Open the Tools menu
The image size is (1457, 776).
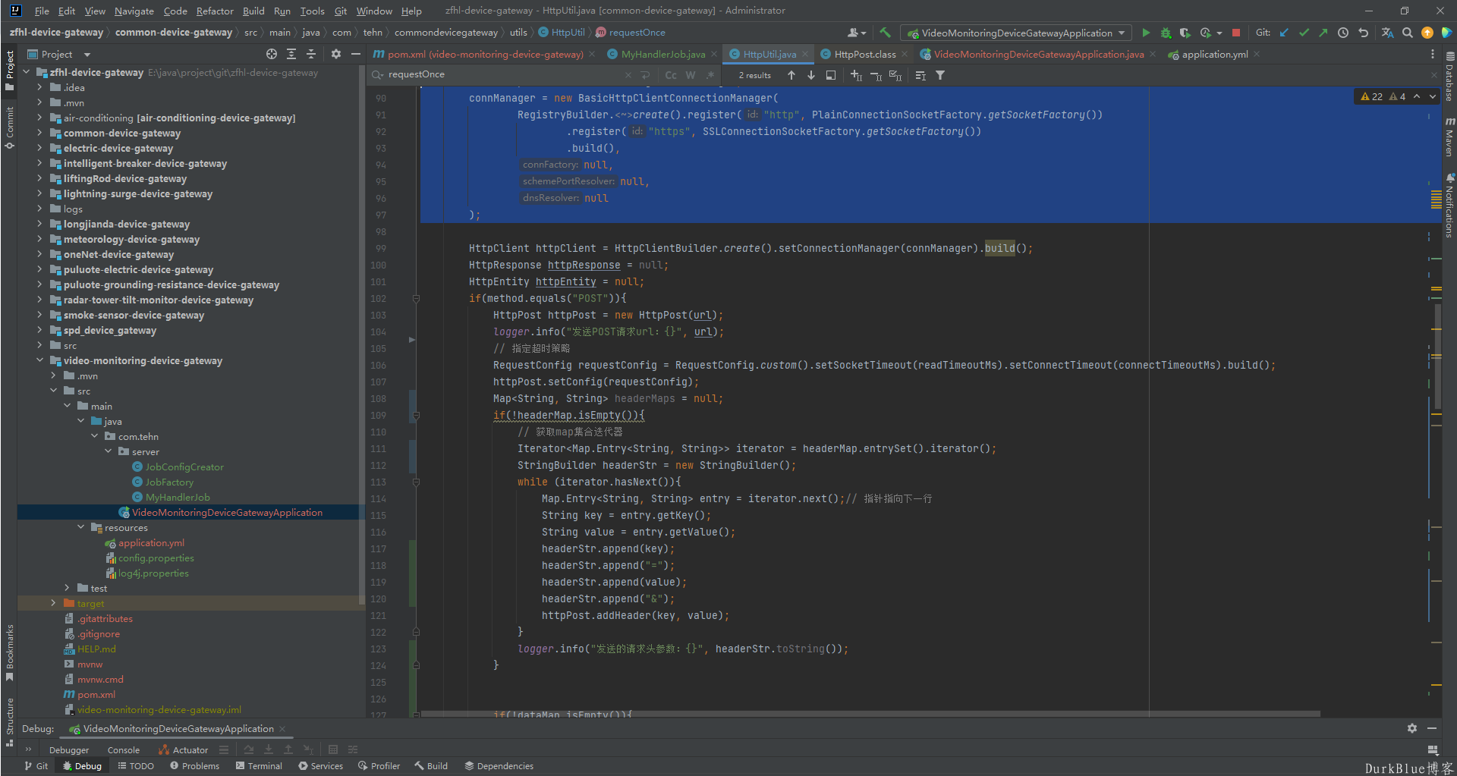pyautogui.click(x=312, y=11)
